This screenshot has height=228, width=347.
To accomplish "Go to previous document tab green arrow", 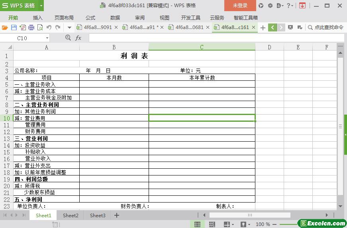I will [273, 27].
